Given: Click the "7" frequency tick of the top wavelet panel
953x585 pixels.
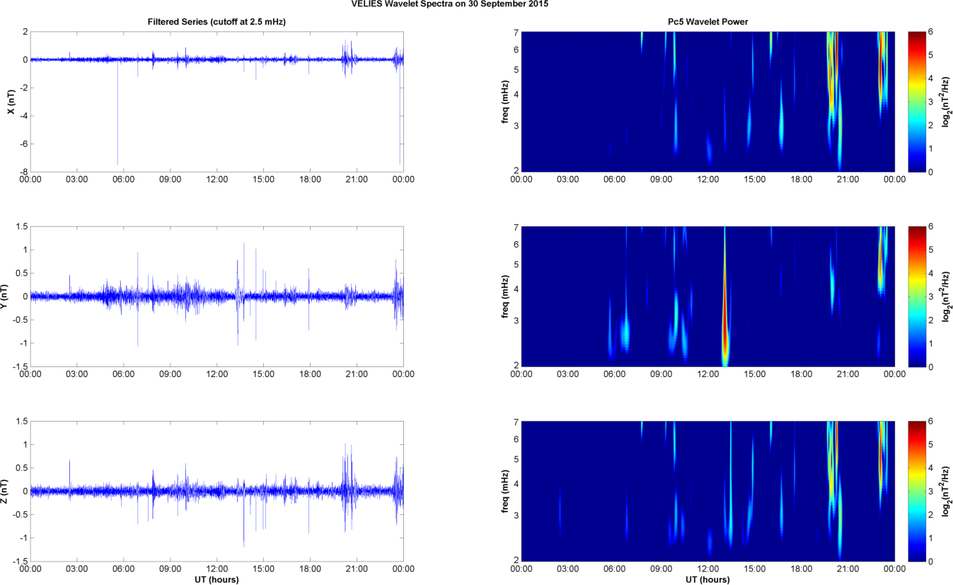Looking at the screenshot, I should coord(516,32).
